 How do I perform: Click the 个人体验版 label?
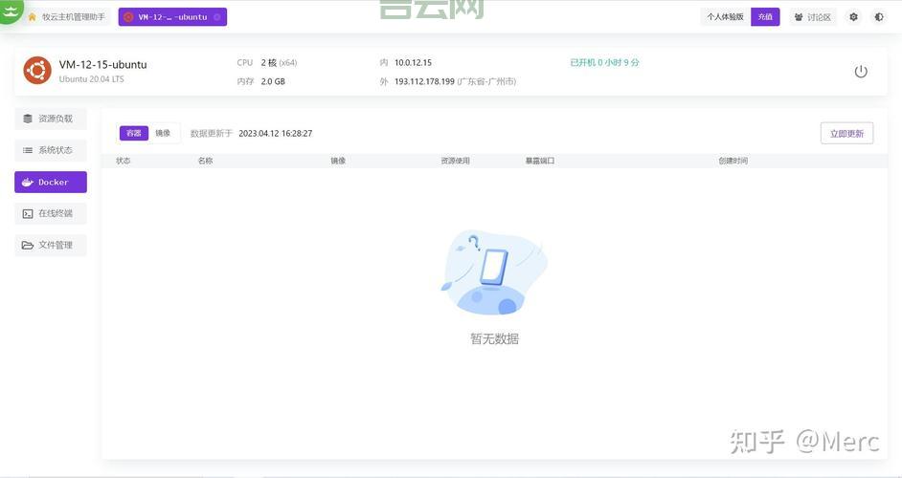(x=726, y=17)
